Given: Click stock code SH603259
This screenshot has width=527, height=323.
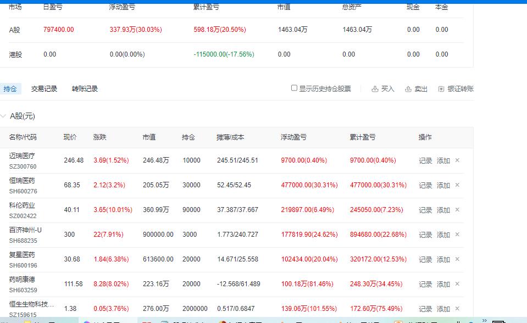Looking at the screenshot, I should click(23, 290).
